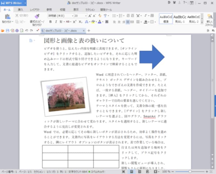Apply the font color
This screenshot has height=174, width=216.
click(99, 21)
